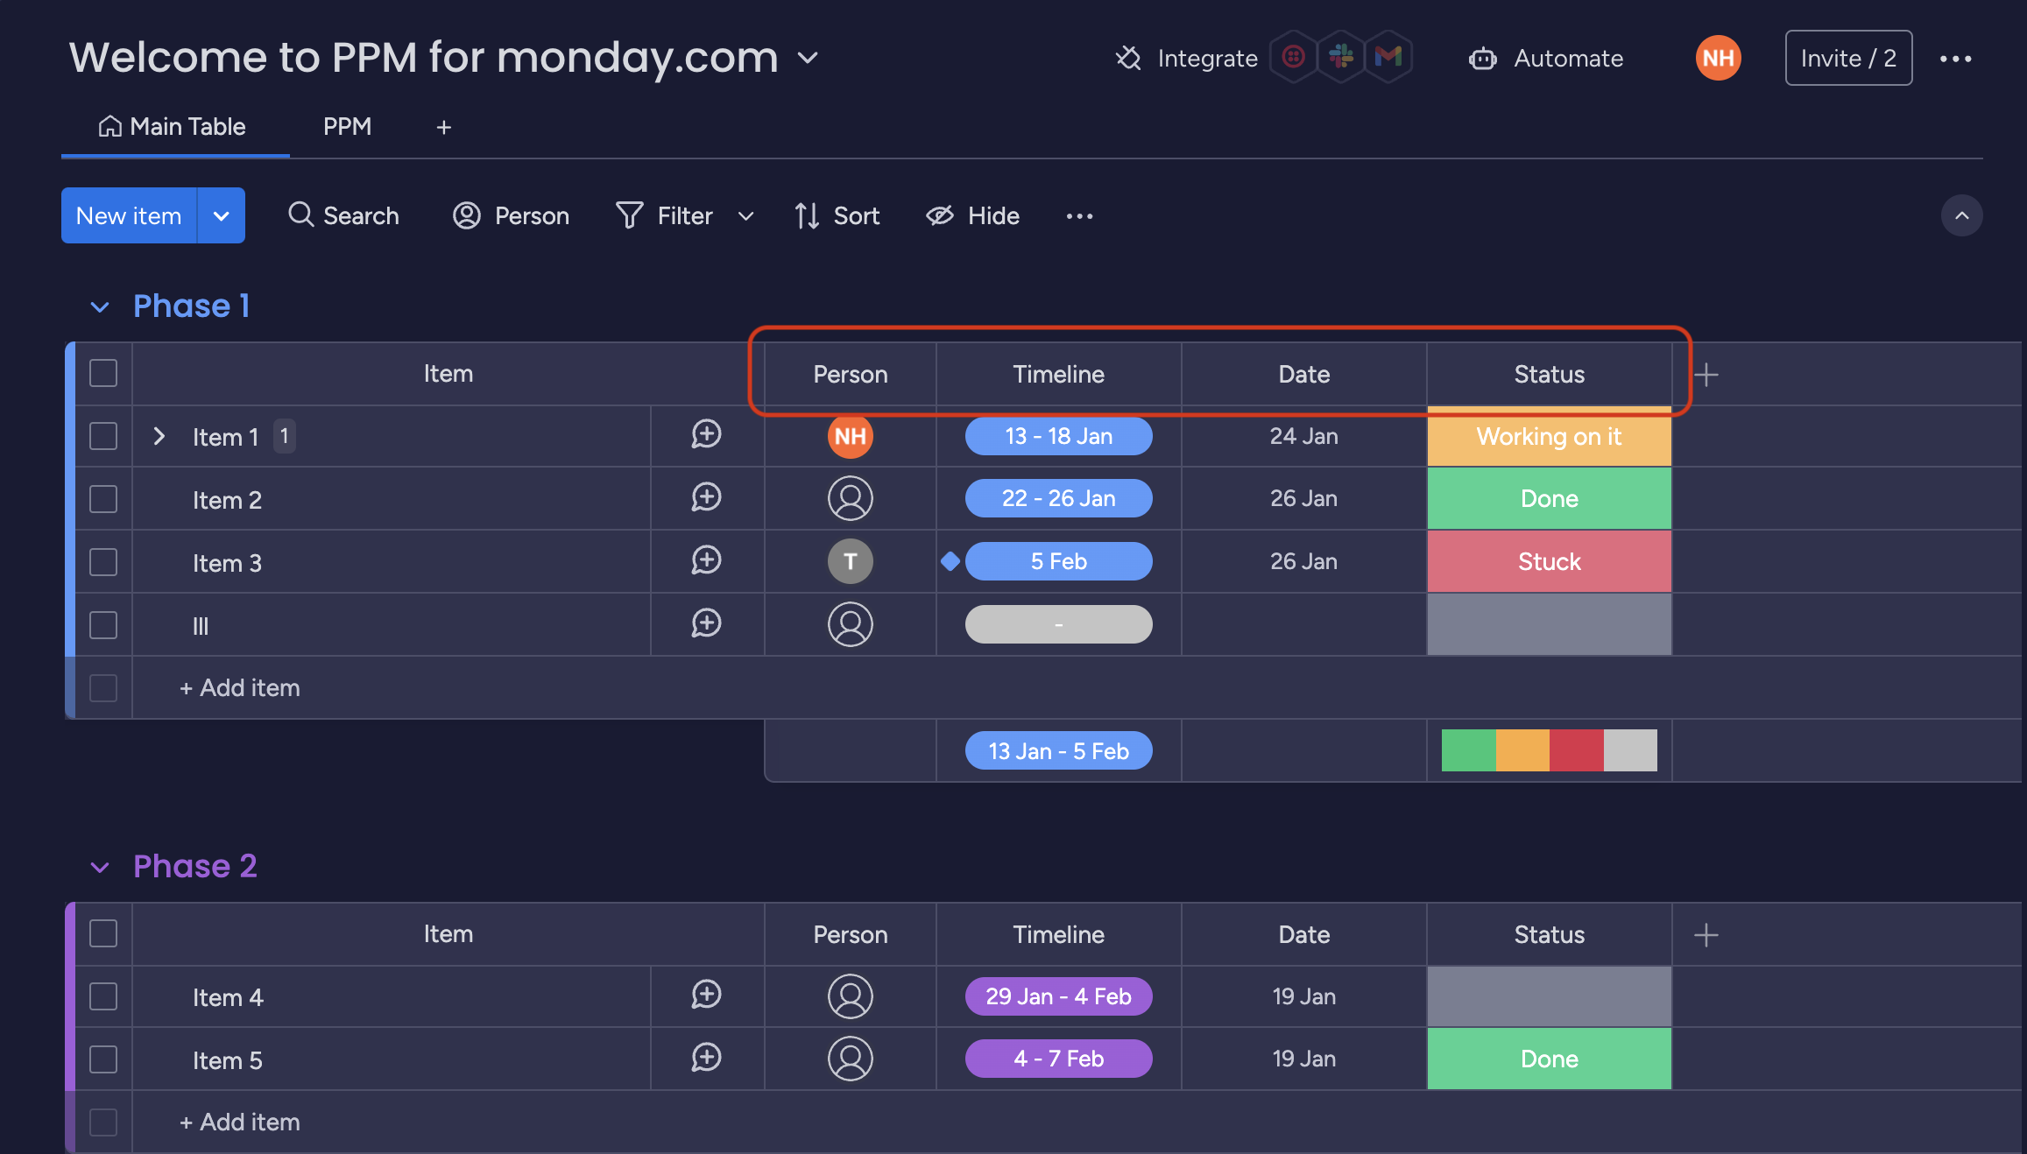The width and height of the screenshot is (2027, 1154).
Task: Open Sort arrows in toolbar
Action: [x=807, y=215]
